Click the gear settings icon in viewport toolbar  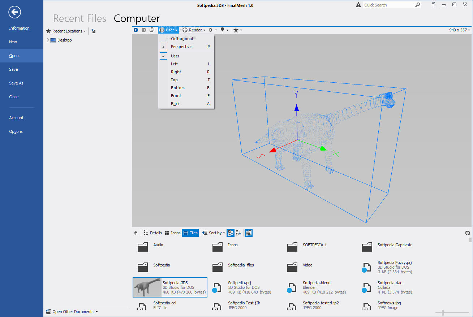coord(211,30)
